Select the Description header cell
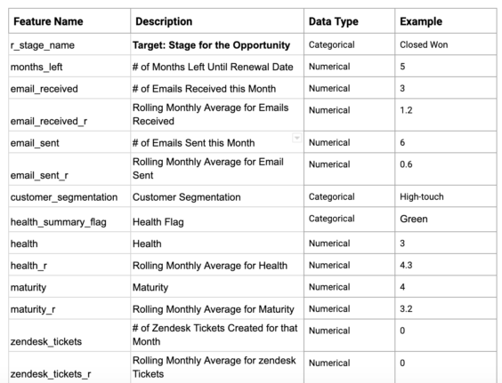Screen dimensions: 502x383 pos(217,21)
